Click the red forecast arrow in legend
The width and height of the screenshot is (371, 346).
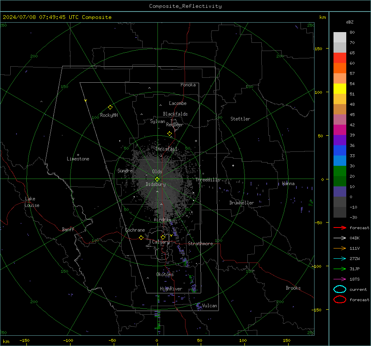(340, 228)
